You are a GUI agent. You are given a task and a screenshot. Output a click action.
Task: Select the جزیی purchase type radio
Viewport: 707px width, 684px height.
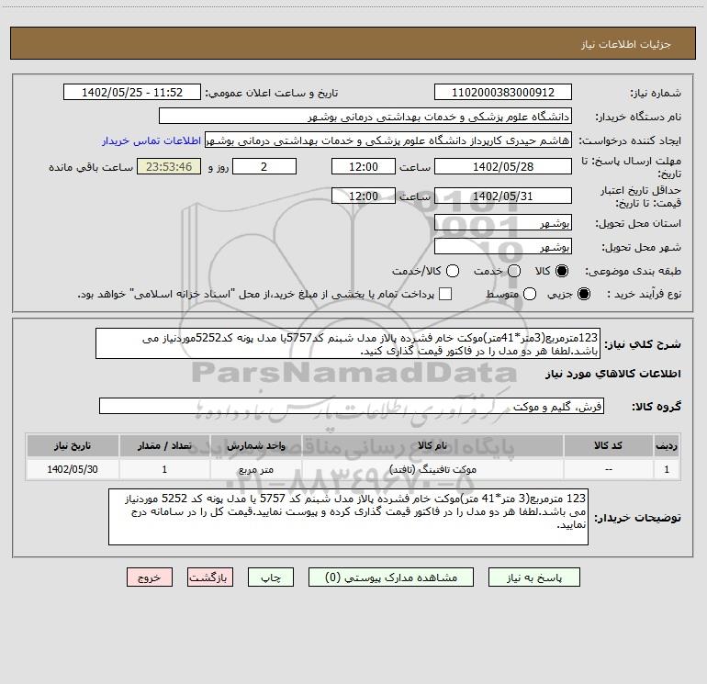583,294
